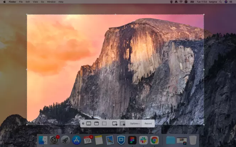The height and width of the screenshot is (147, 236).
Task: Open Launchpad rocket icon in Dock
Action: (x=65, y=140)
